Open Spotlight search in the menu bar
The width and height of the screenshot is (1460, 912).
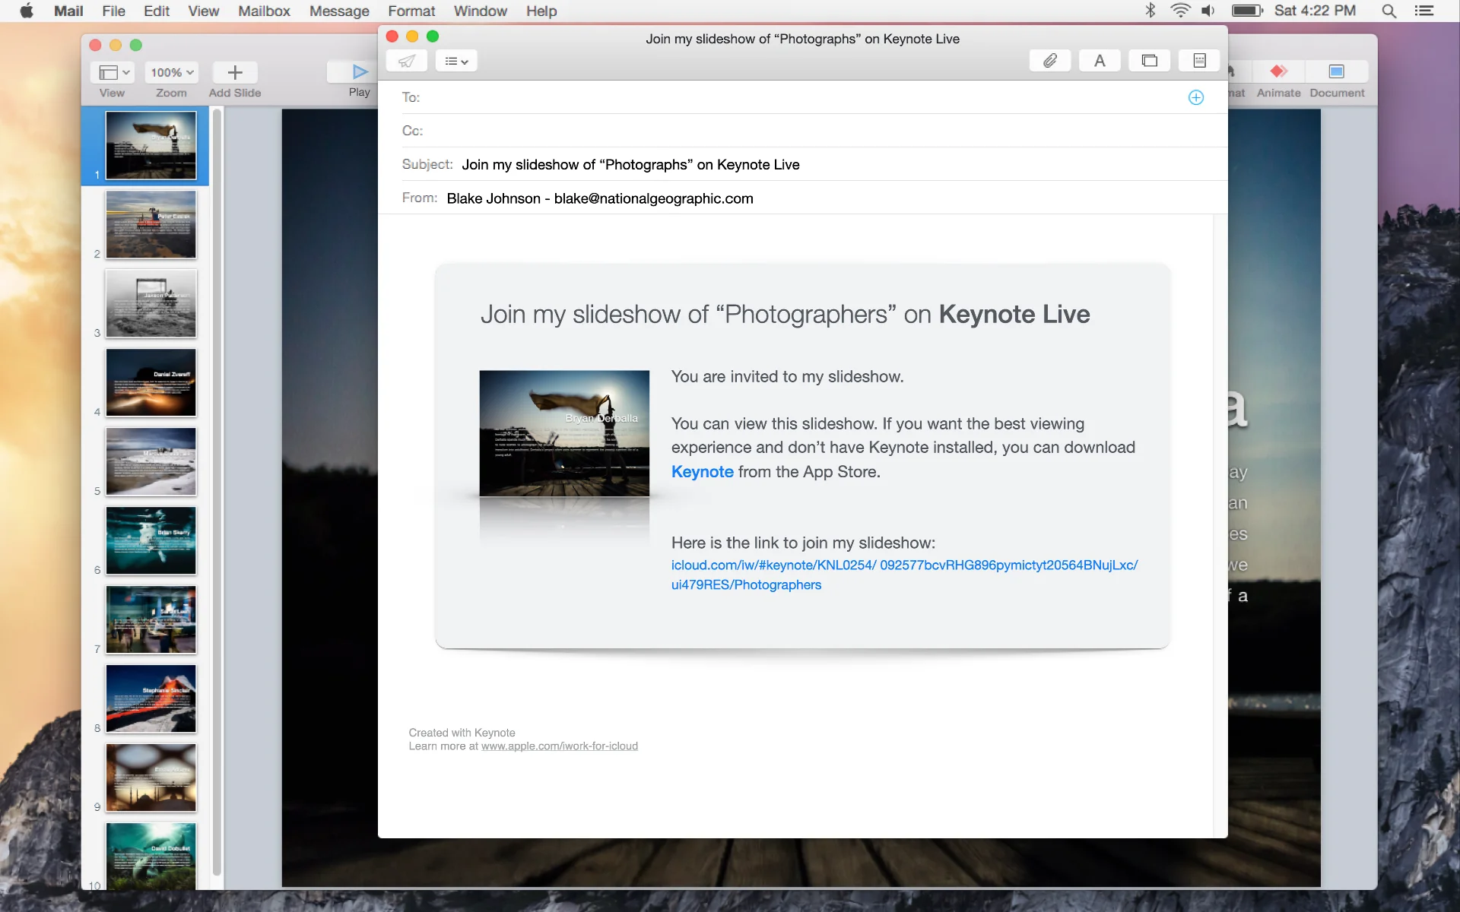click(x=1389, y=11)
